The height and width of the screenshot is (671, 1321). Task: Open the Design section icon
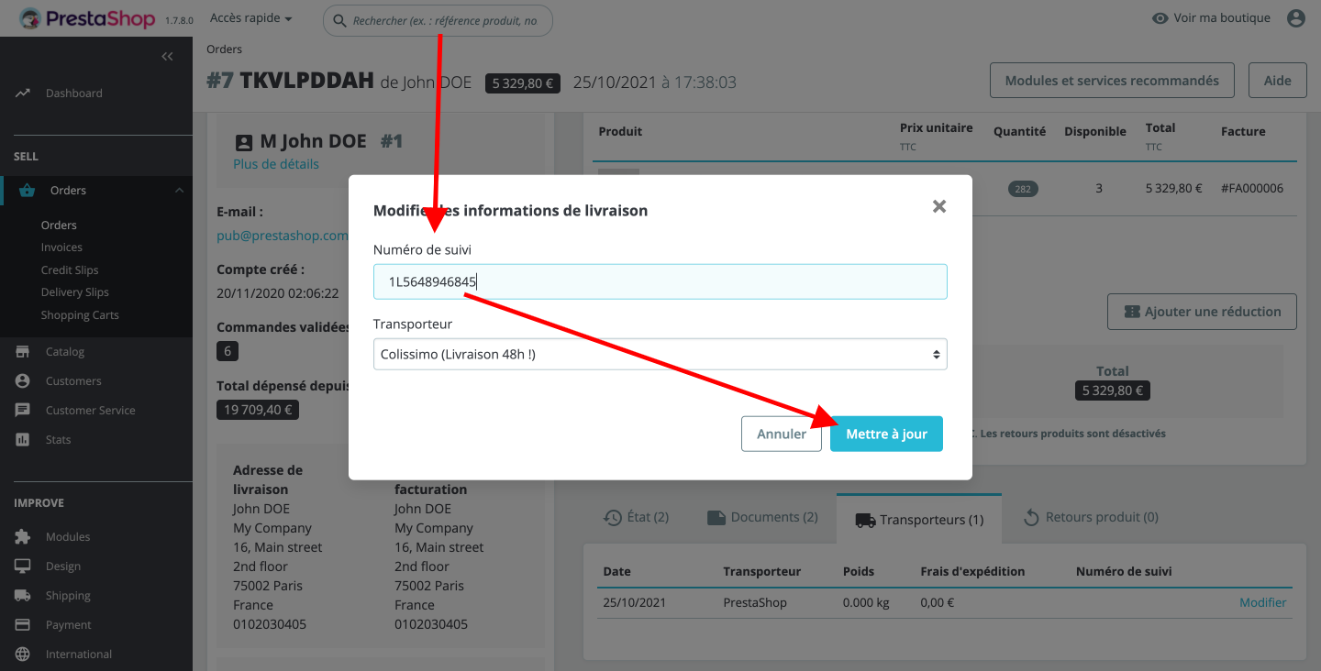pos(20,566)
